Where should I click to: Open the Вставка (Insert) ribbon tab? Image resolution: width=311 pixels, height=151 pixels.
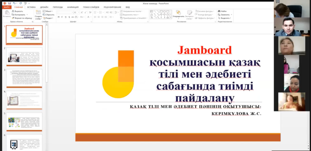(x=31, y=7)
